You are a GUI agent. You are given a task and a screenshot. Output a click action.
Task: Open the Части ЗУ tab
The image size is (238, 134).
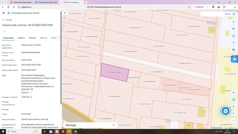(x=43, y=38)
